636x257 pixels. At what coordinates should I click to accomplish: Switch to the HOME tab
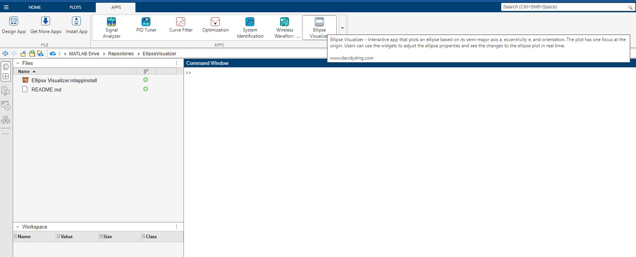click(35, 7)
